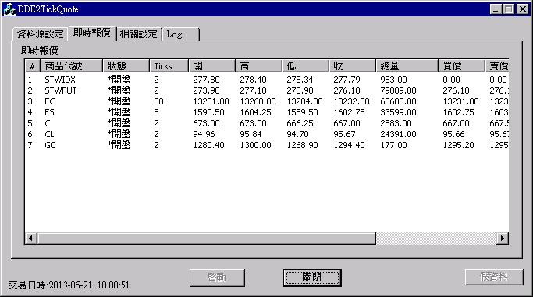Select the ES quote row

coord(267,112)
